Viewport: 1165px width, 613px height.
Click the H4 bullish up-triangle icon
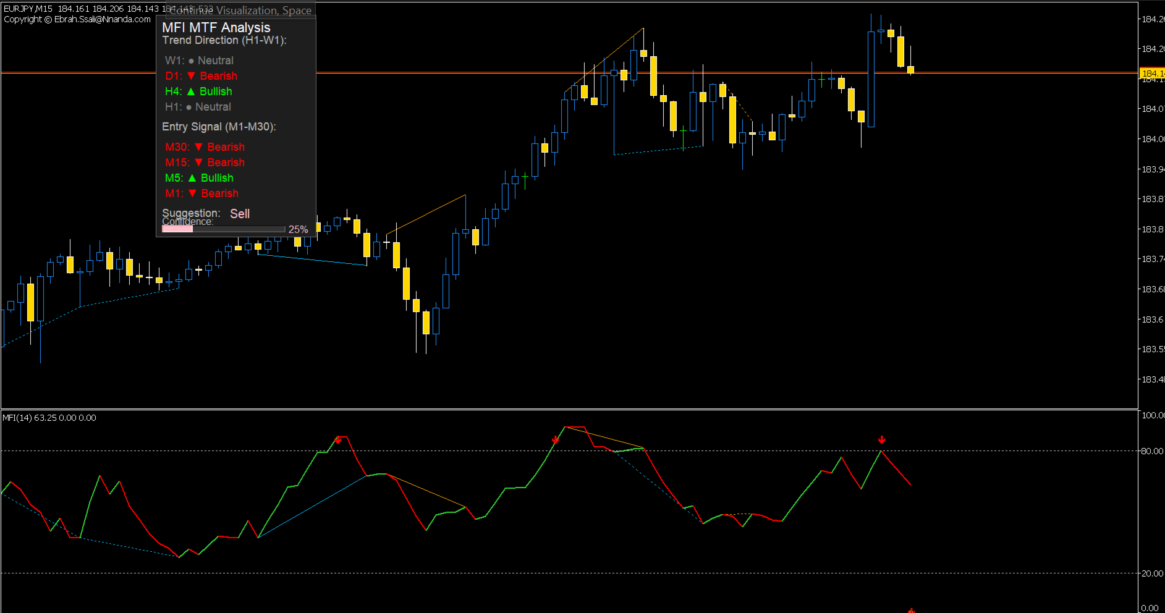coord(191,91)
